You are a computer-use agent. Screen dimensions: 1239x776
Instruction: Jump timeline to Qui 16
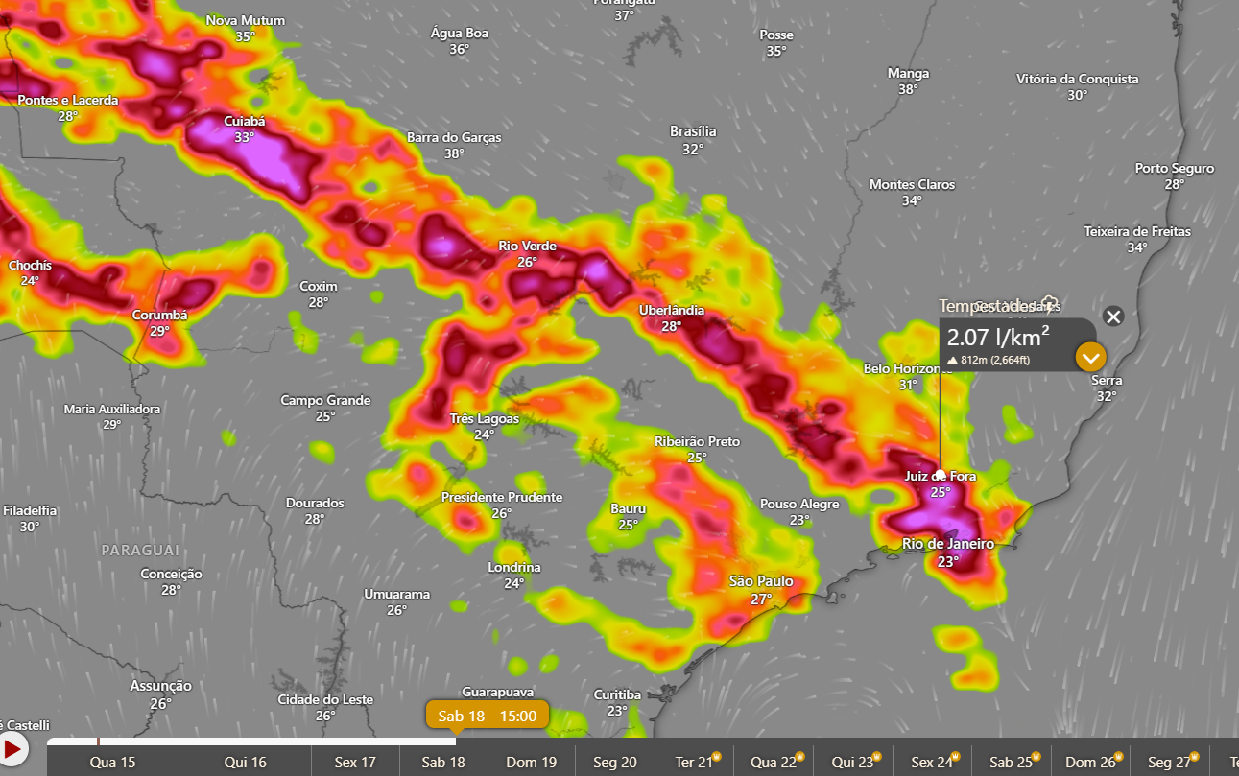pos(246,763)
